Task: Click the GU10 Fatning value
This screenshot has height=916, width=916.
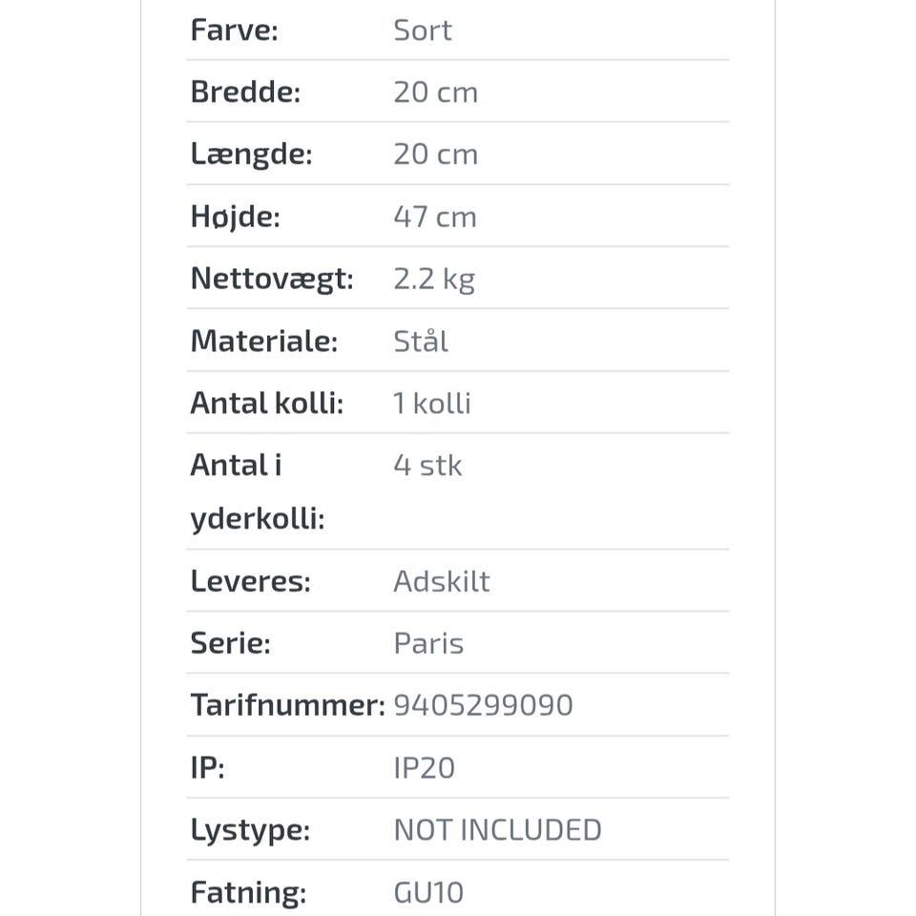Action: [428, 892]
